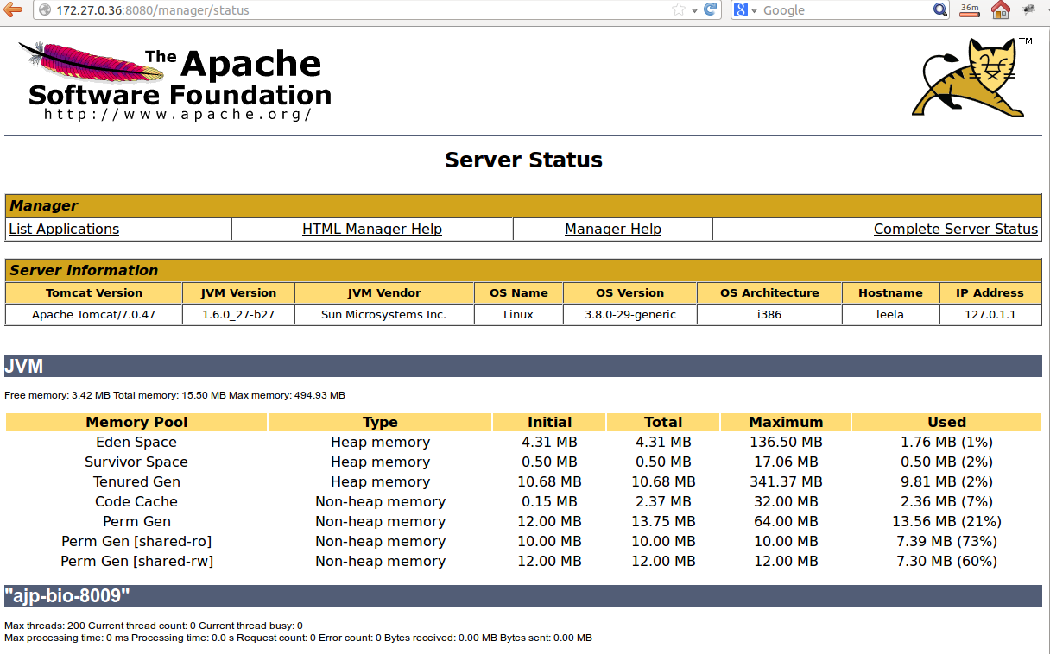Click the used value '7.39 MB (73%)'
This screenshot has height=654, width=1050.
pos(946,541)
